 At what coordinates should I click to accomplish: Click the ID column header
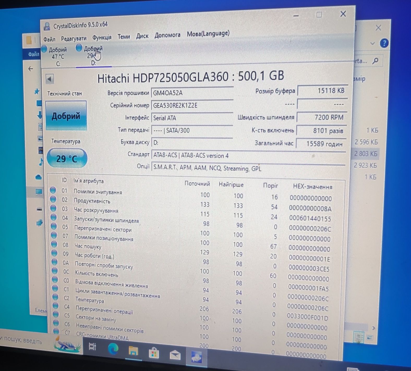tap(64, 180)
